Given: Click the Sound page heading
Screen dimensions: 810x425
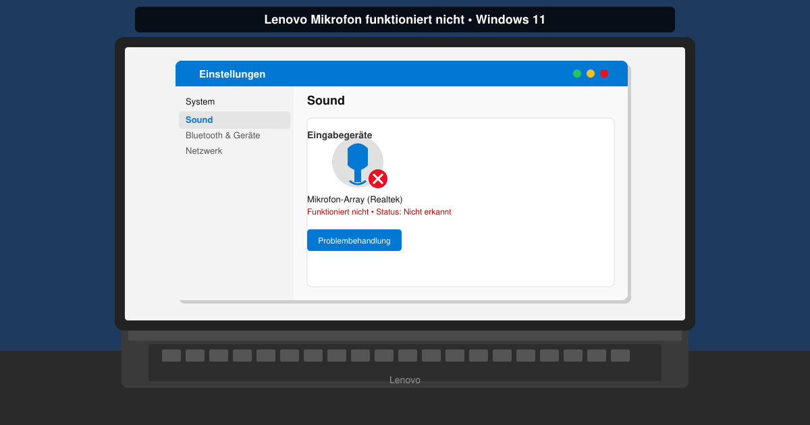Looking at the screenshot, I should [326, 101].
